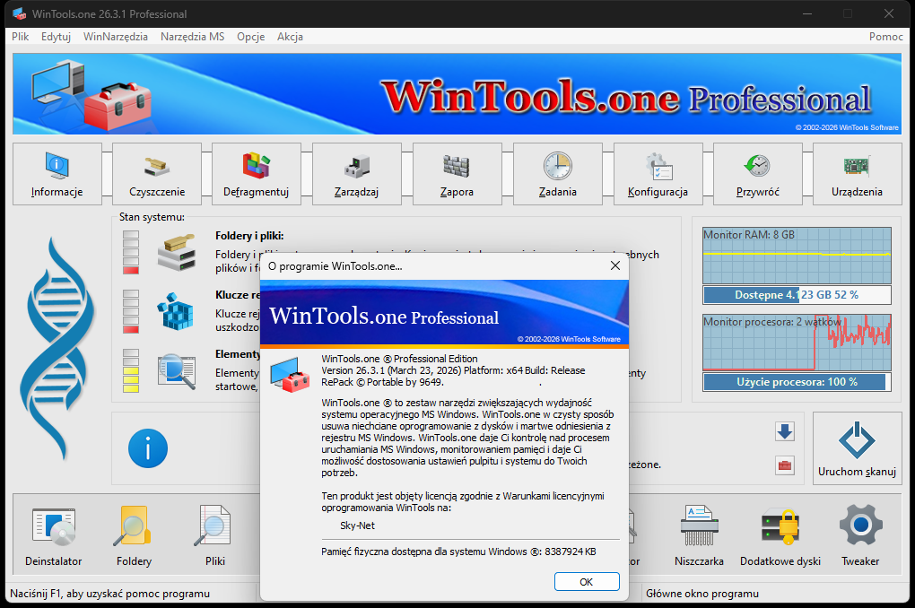Open the Przywróć restore tool
Screen dimensions: 915x608
[757, 174]
